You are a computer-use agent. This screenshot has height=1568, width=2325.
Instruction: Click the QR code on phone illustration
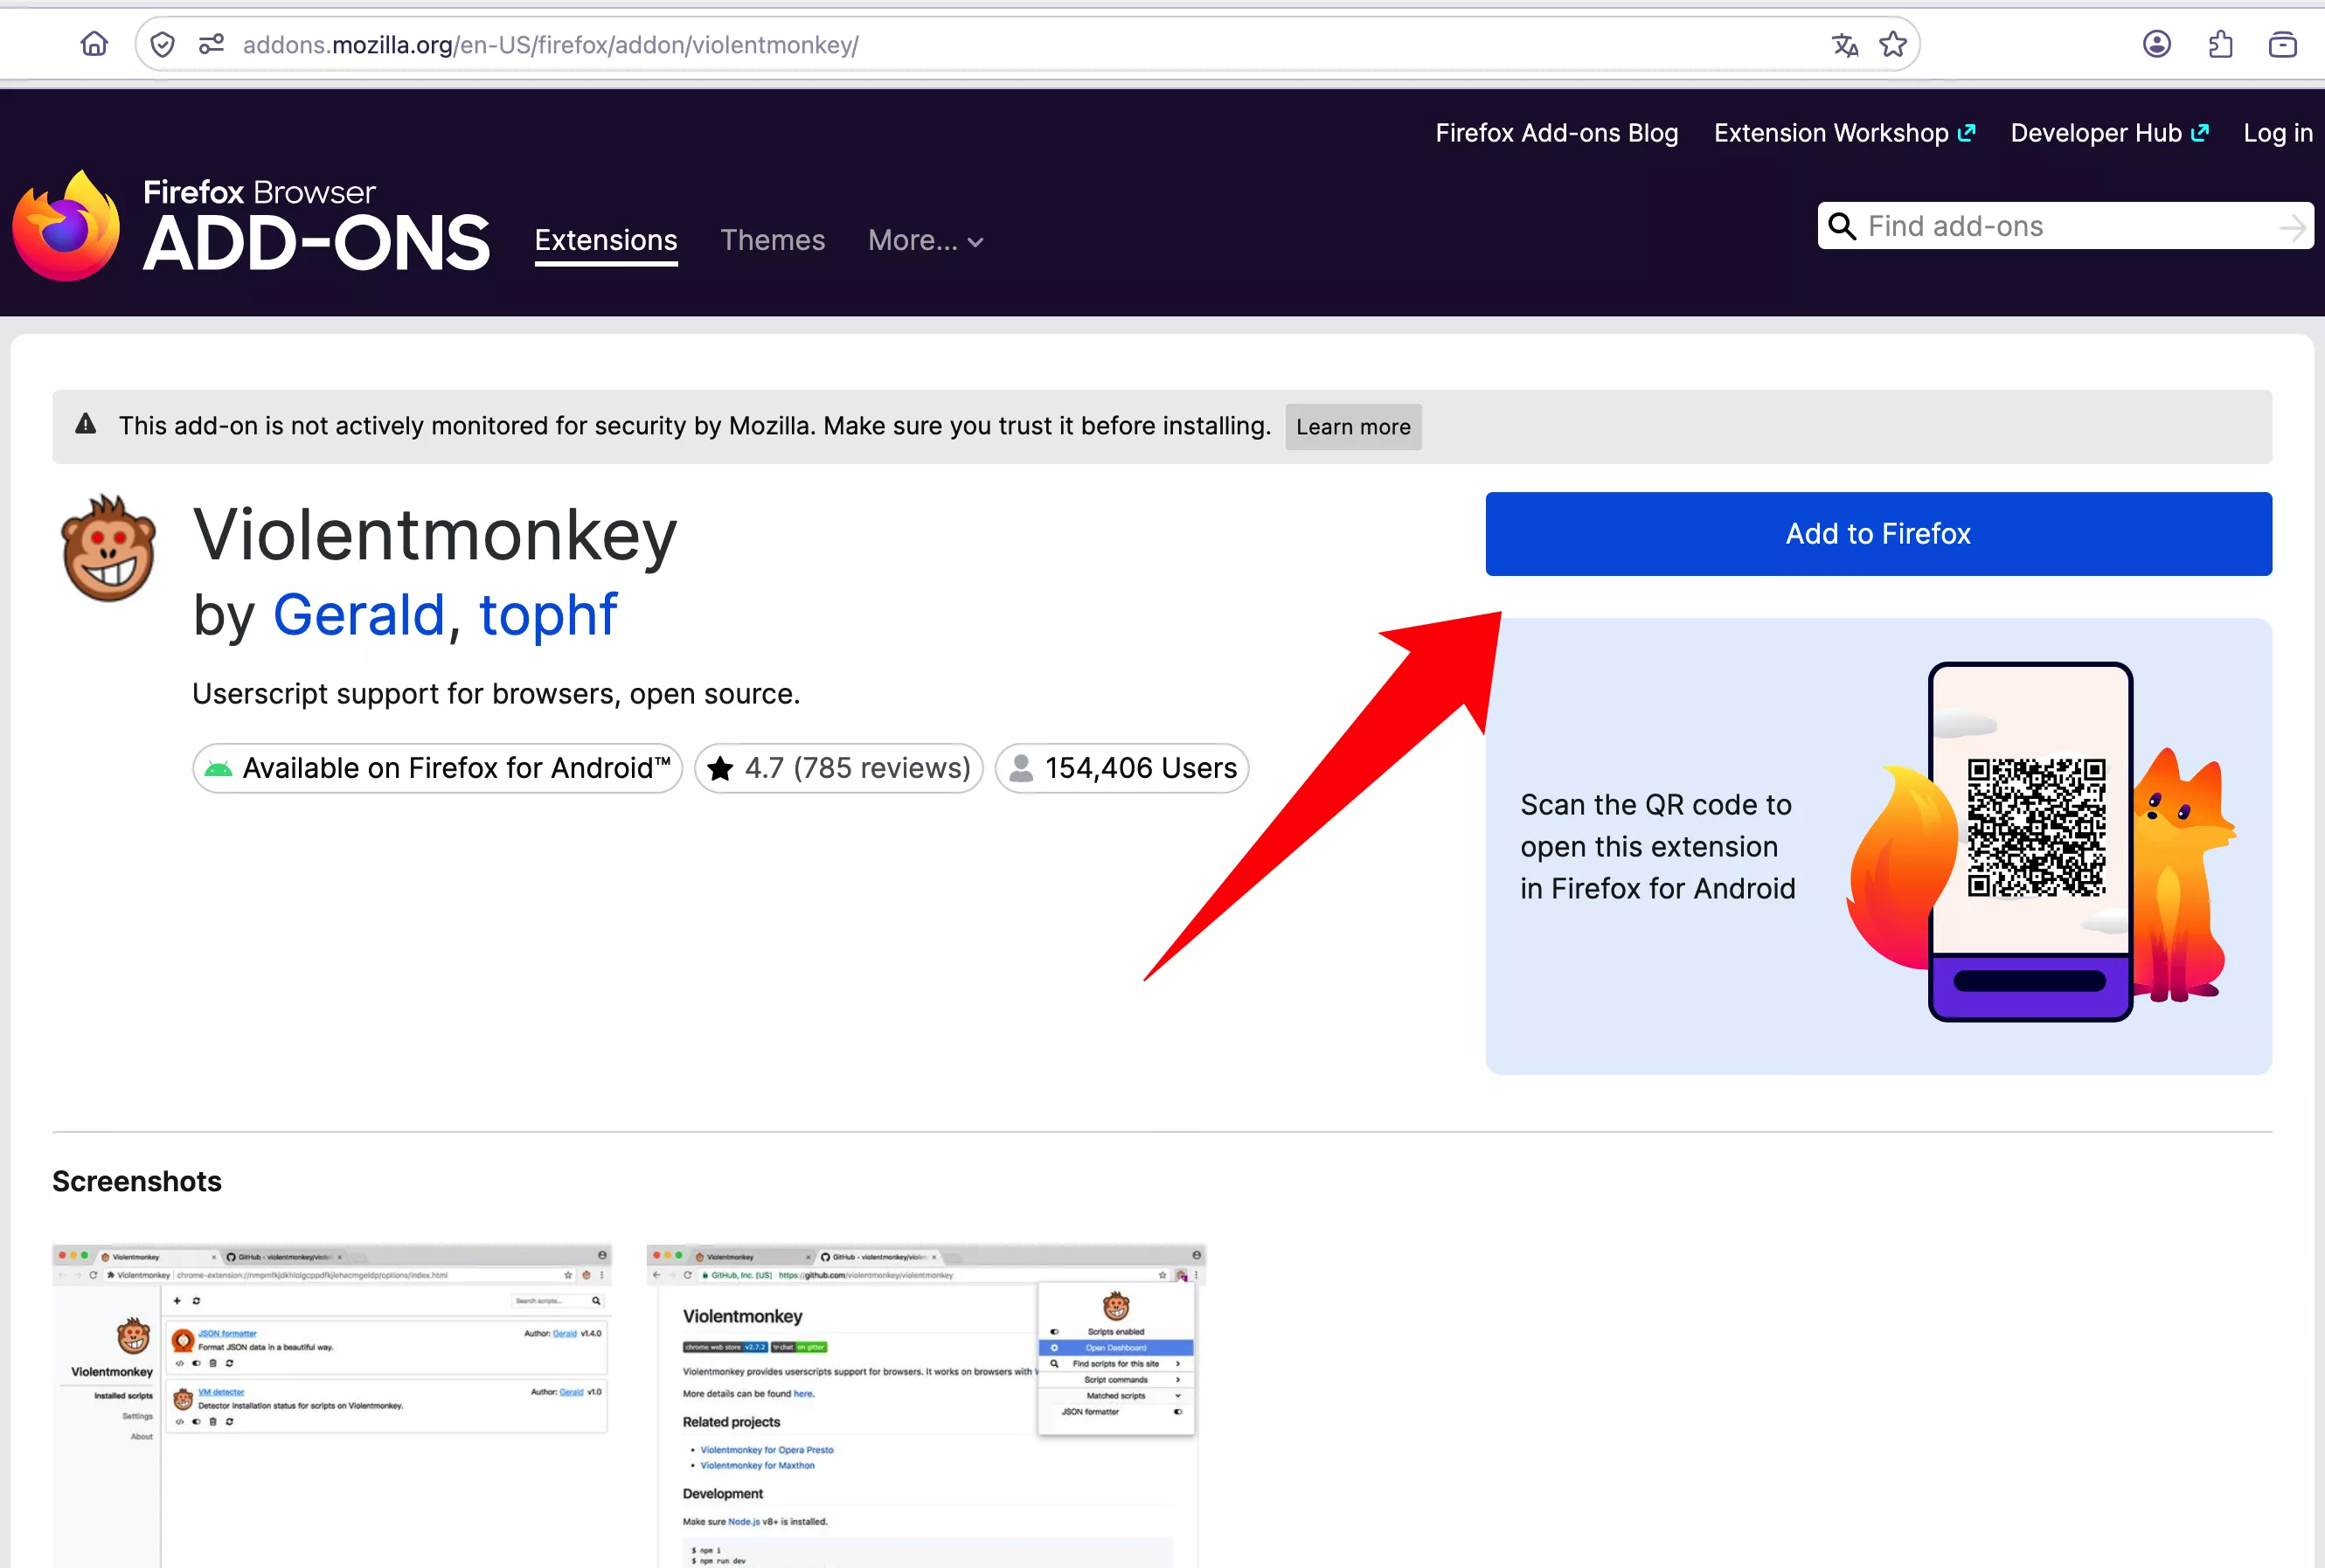(x=2036, y=827)
